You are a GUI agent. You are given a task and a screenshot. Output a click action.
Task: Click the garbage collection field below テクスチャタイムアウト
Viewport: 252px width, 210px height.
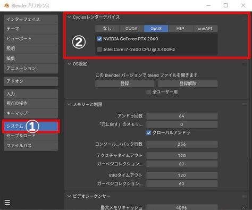click(x=182, y=164)
